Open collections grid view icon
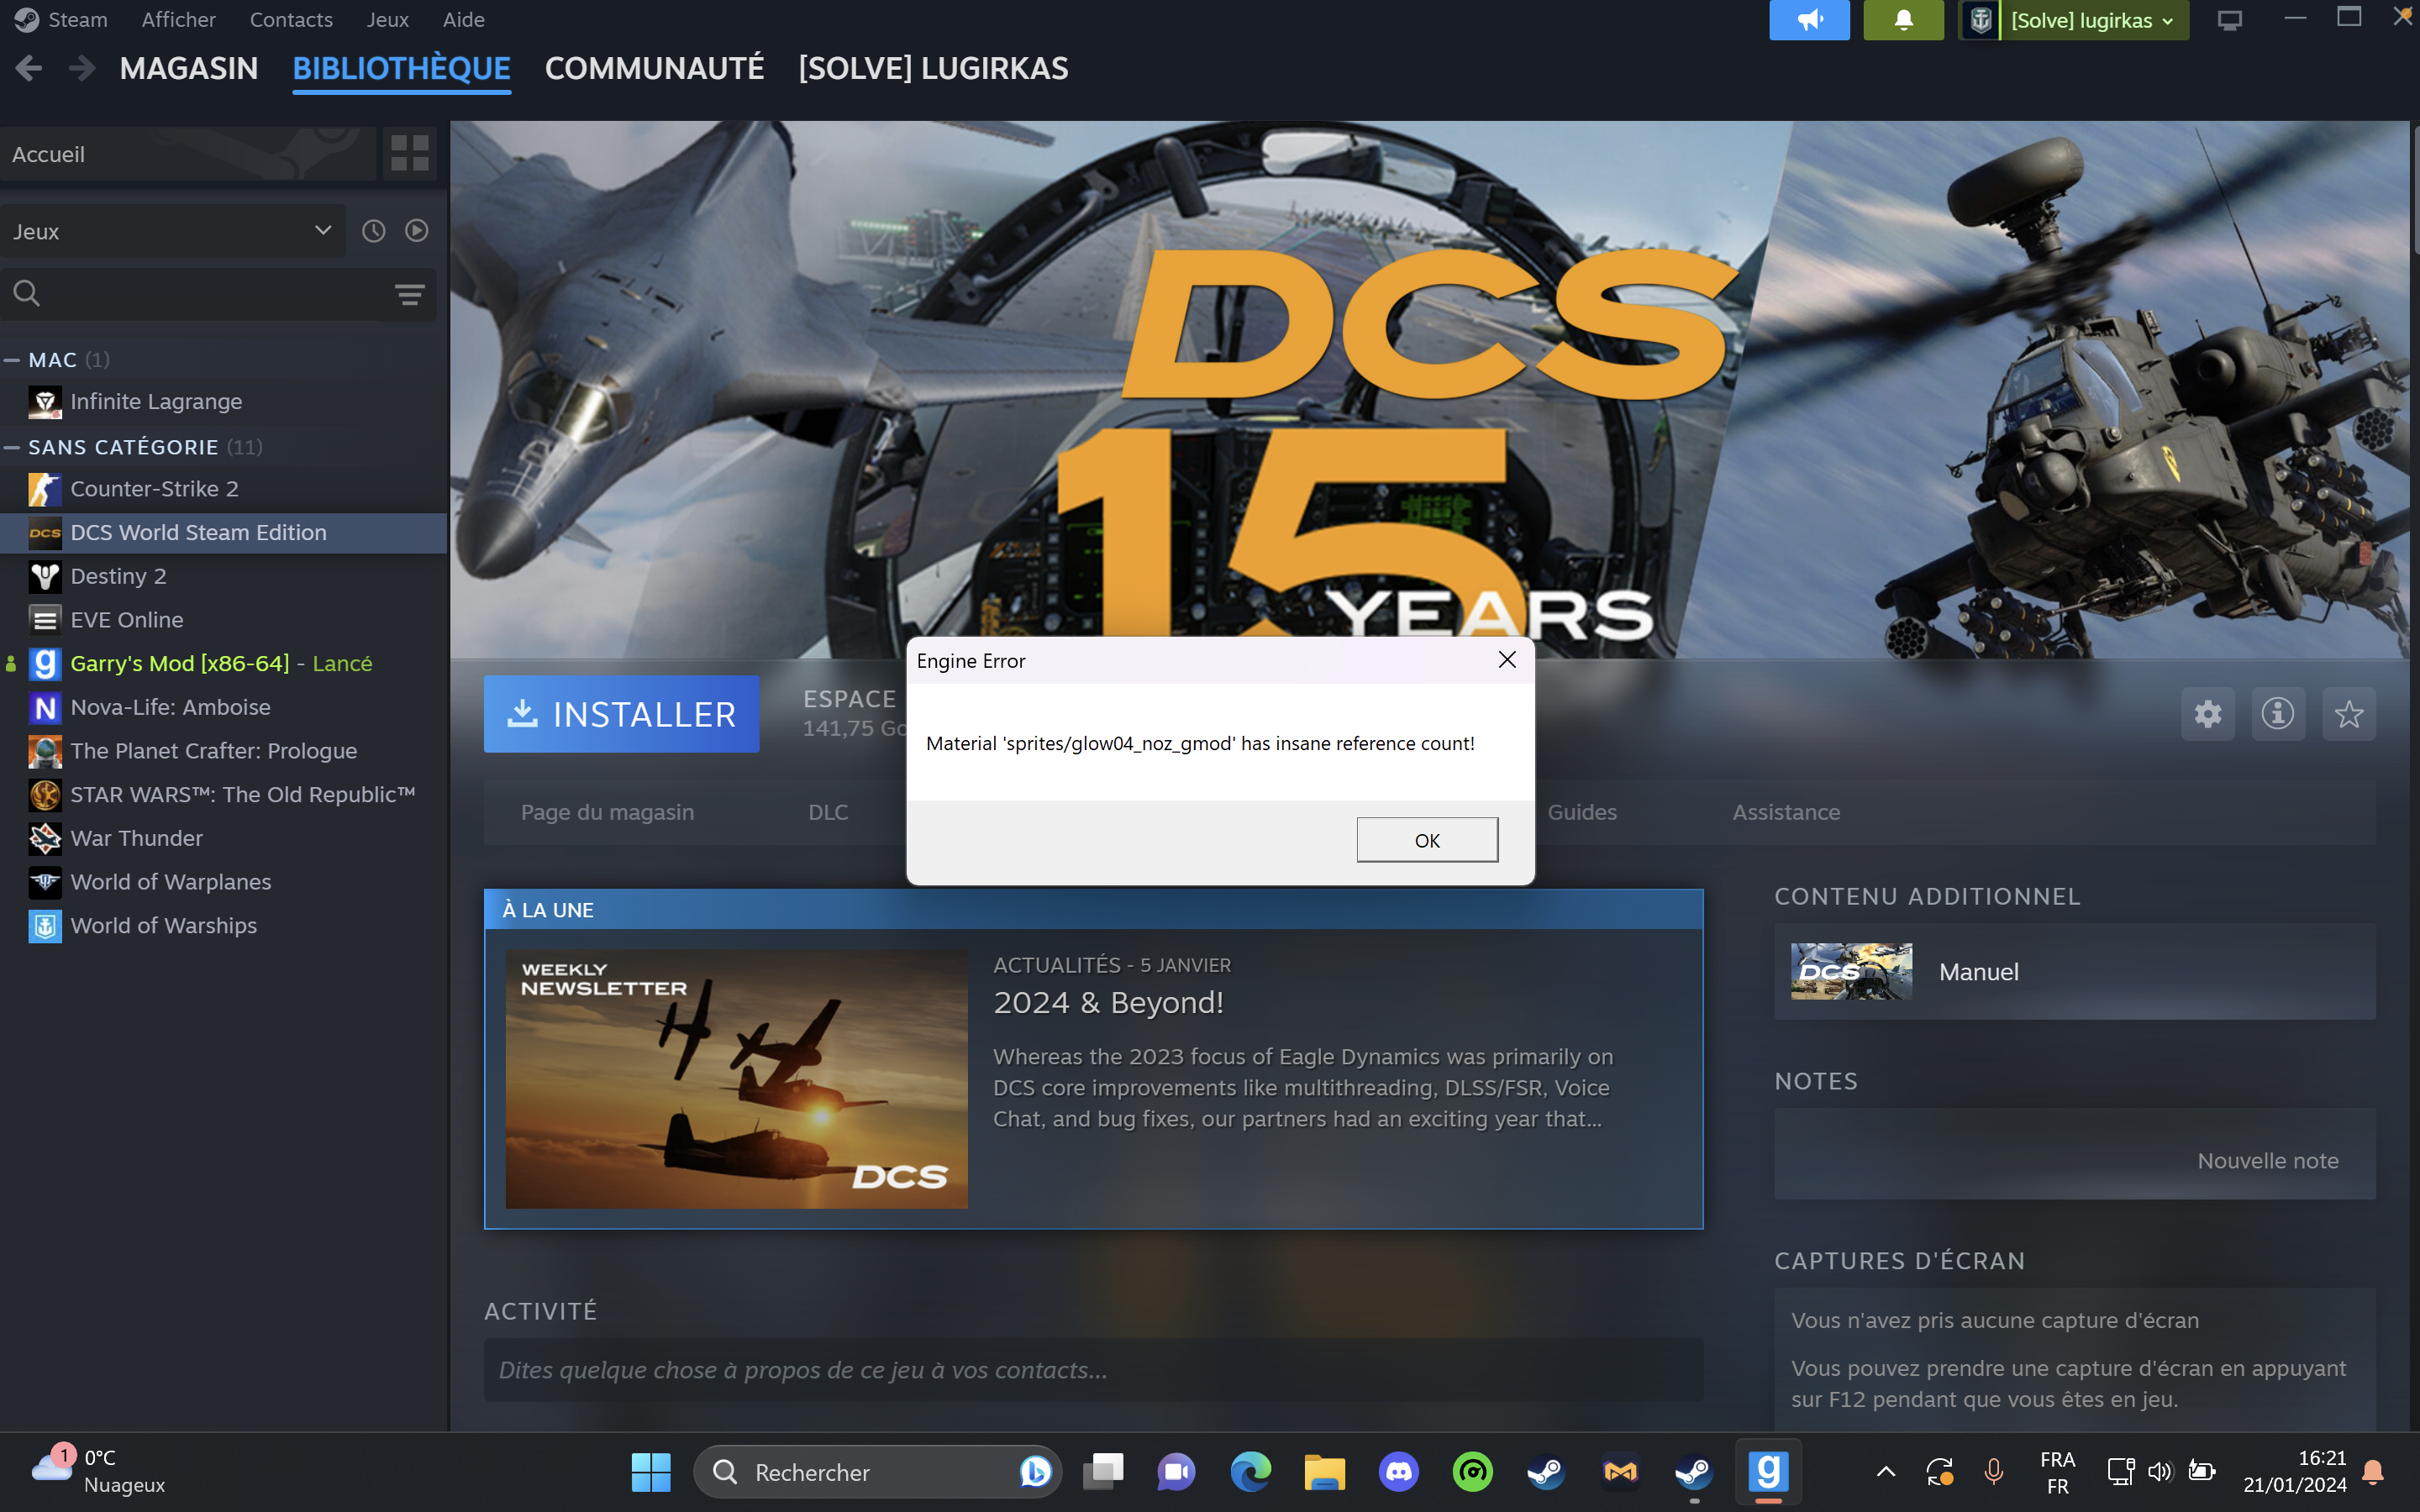This screenshot has height=1512, width=2420. (410, 153)
